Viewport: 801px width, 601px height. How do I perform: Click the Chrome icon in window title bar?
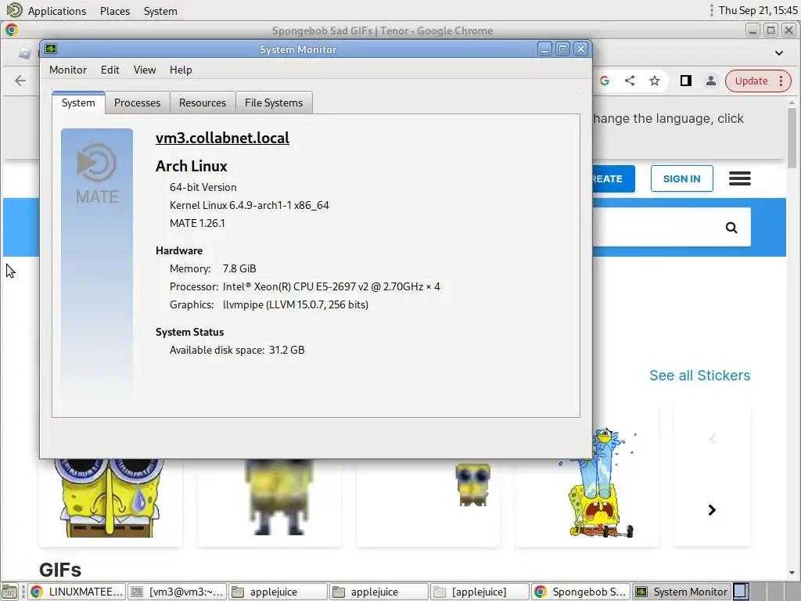click(12, 31)
